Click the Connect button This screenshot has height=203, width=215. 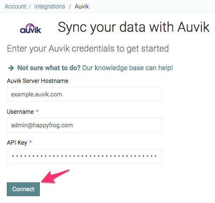(23, 189)
